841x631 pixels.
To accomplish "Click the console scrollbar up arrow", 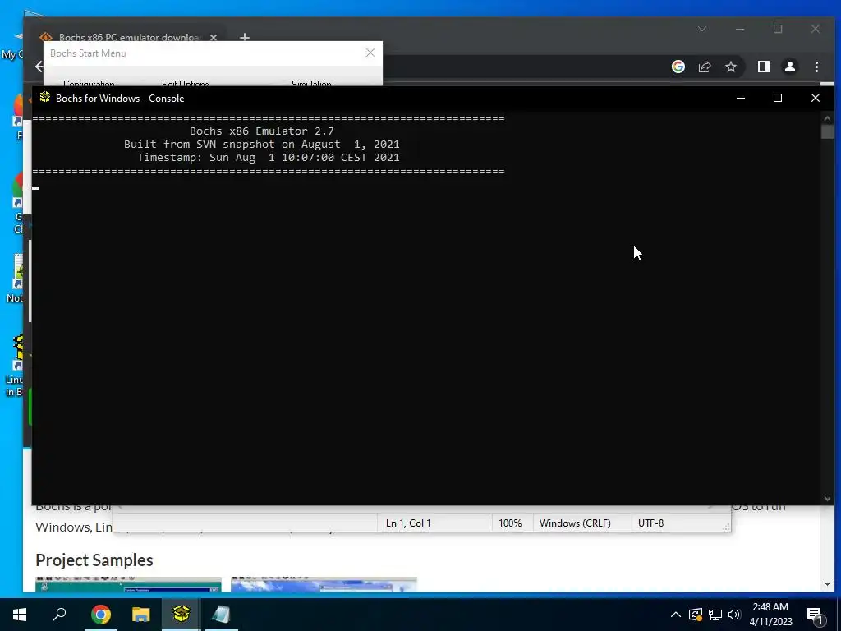I will click(827, 118).
